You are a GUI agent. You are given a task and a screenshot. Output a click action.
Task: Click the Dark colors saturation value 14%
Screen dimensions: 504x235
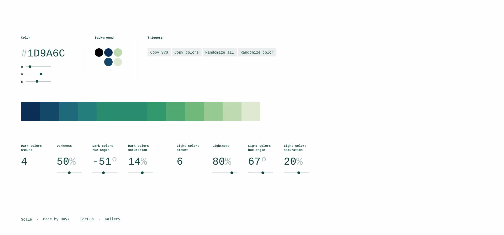click(138, 161)
